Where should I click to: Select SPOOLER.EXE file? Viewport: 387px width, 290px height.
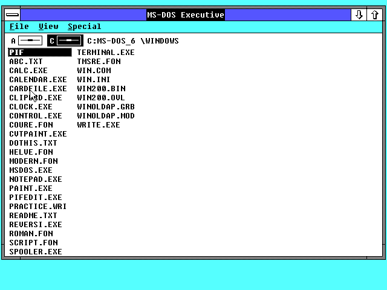[36, 252]
